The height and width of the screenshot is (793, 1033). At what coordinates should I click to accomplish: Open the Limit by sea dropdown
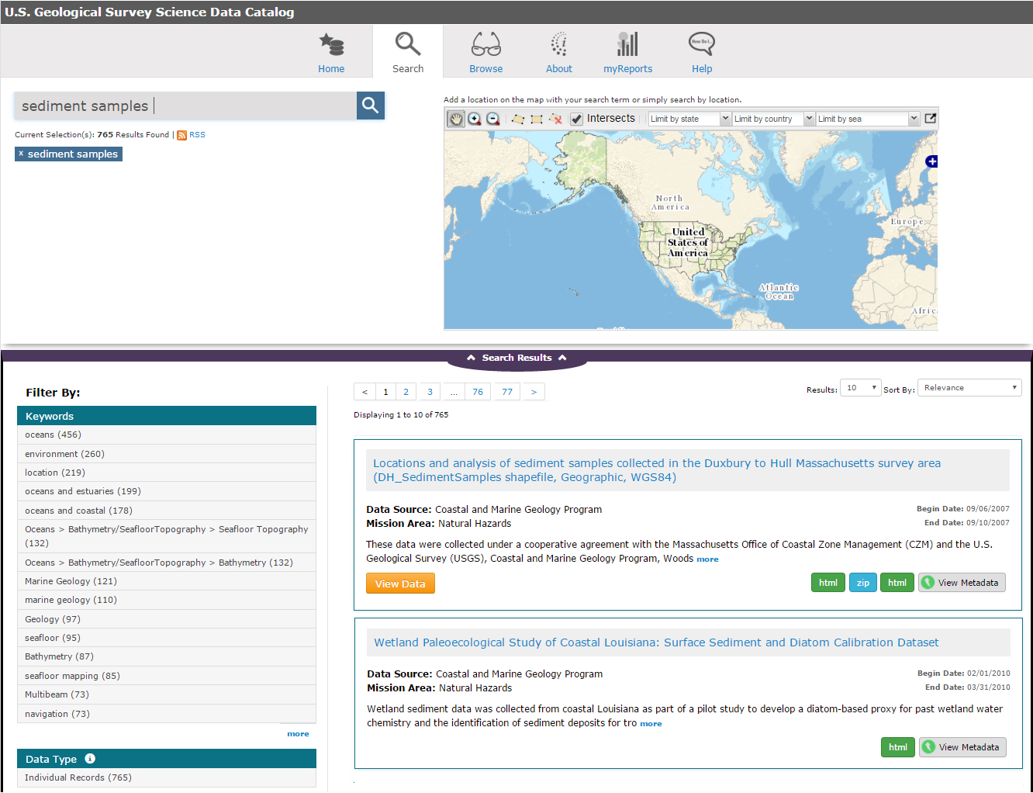click(x=868, y=119)
